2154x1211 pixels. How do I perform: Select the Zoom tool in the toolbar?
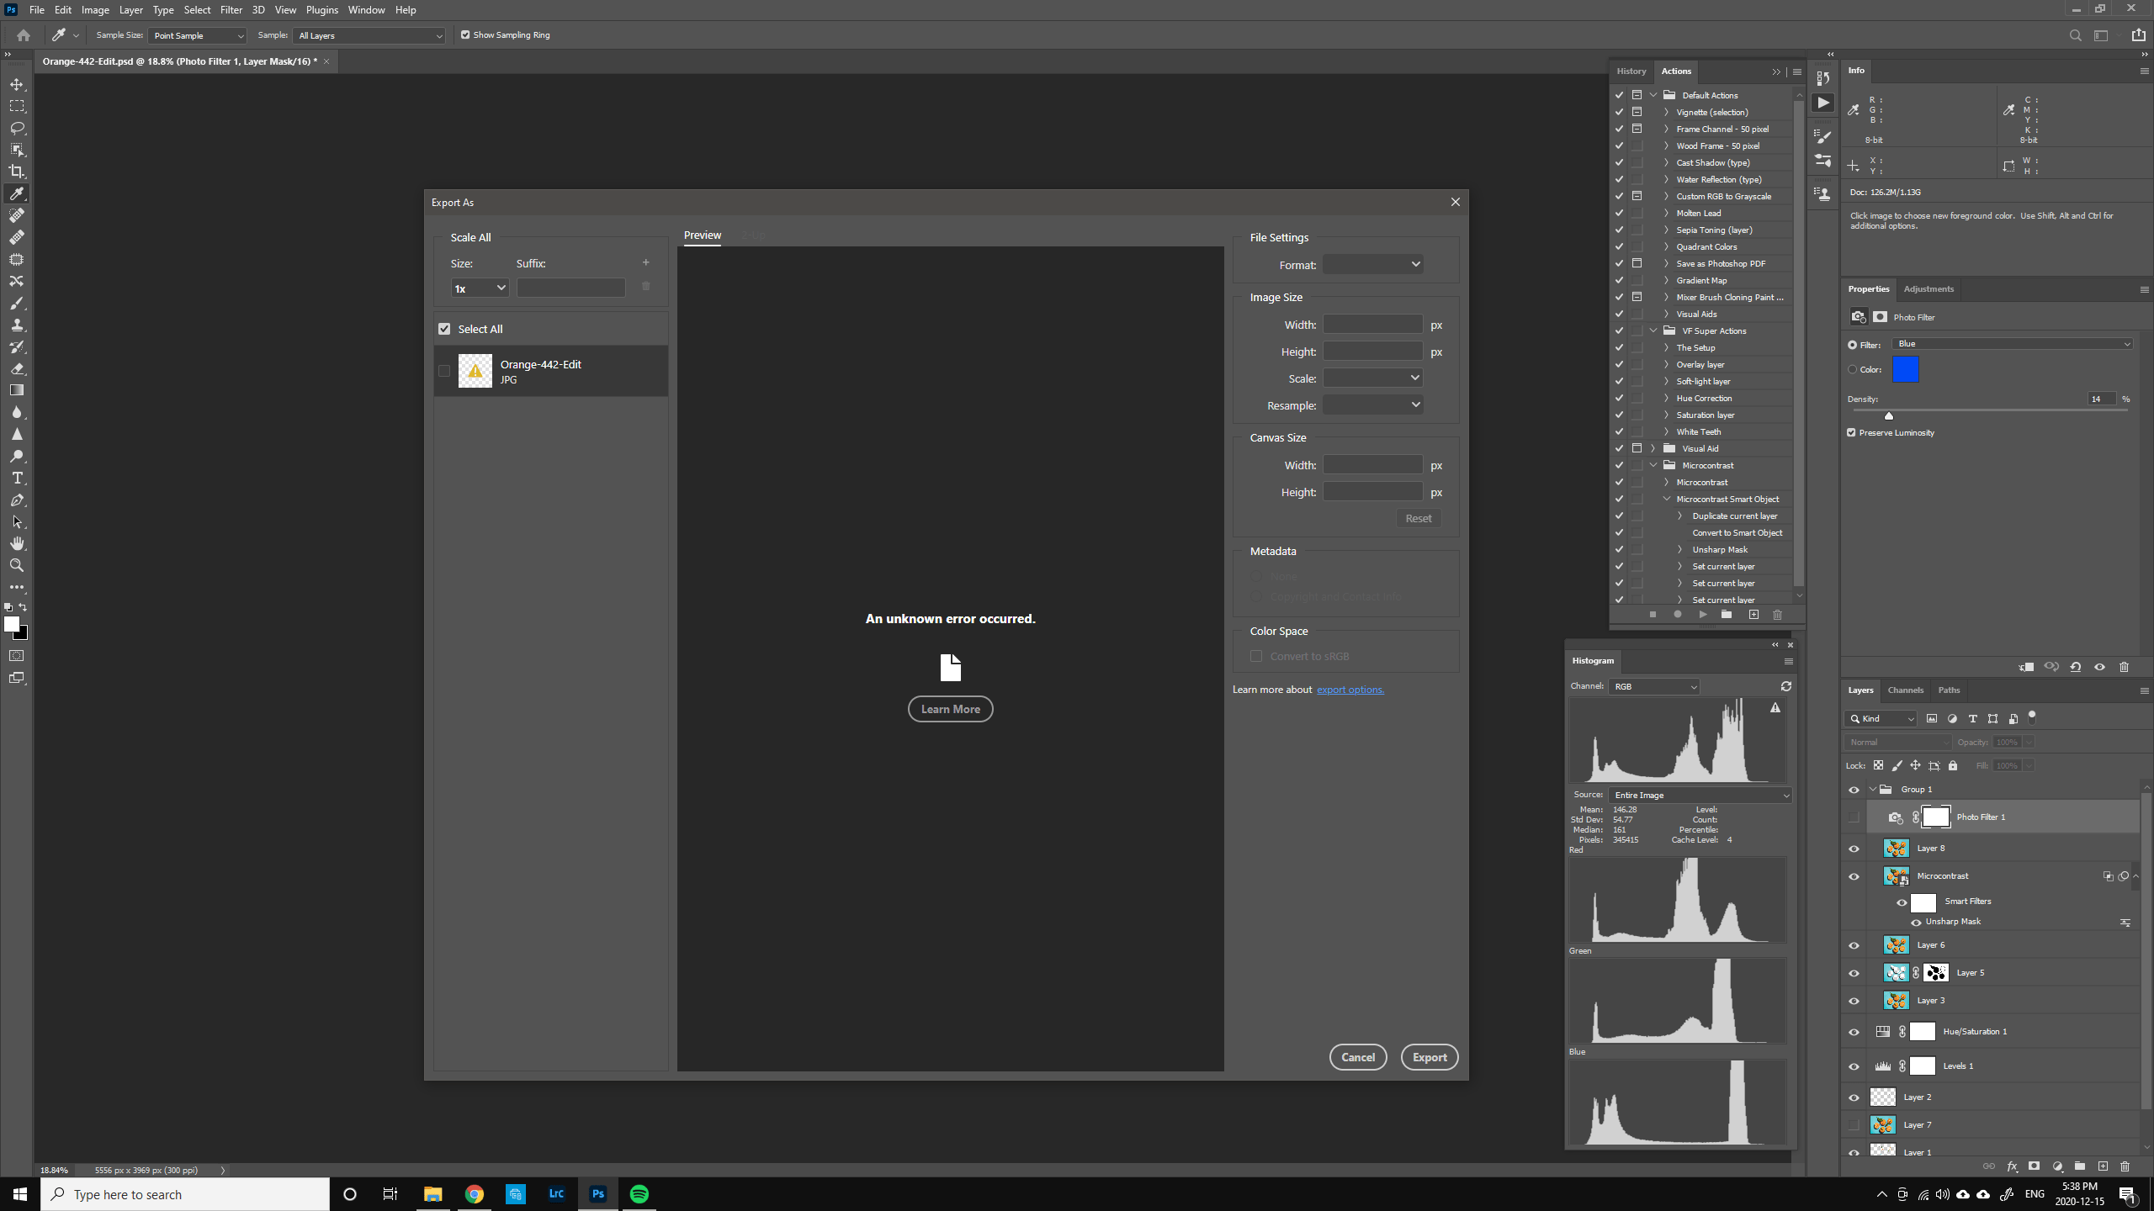click(x=17, y=565)
